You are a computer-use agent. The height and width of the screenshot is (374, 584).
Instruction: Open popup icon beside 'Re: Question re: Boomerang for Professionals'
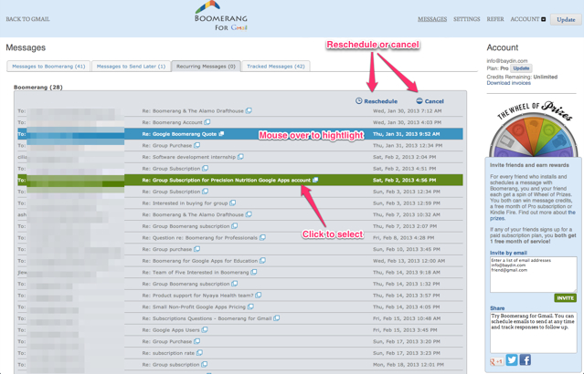pyautogui.click(x=262, y=237)
